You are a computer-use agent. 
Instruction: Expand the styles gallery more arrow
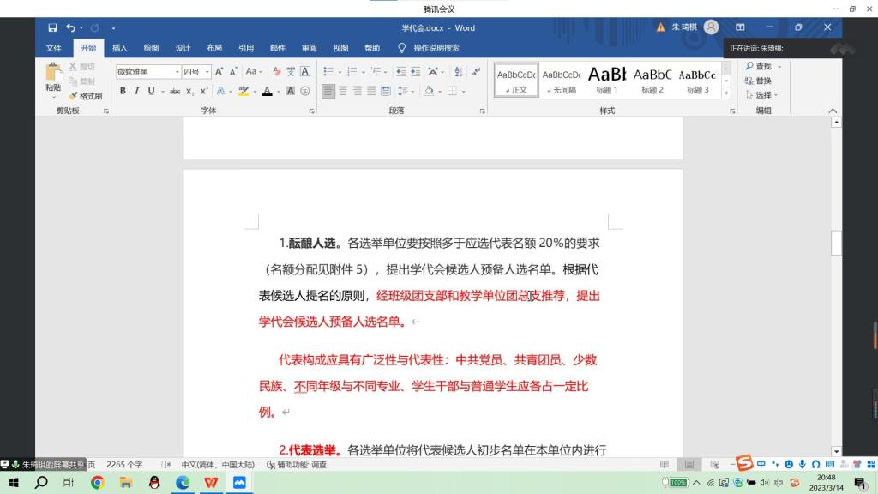tap(726, 93)
